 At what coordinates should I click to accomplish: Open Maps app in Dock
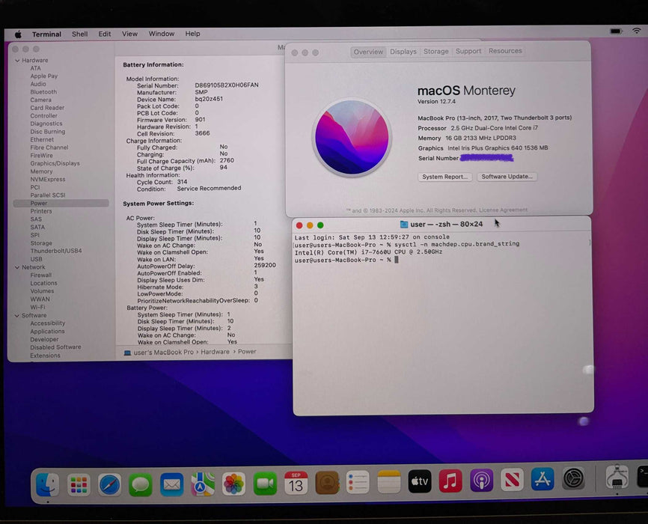[203, 484]
